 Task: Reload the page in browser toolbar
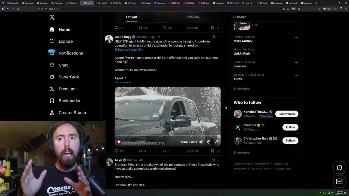[x=18, y=9]
